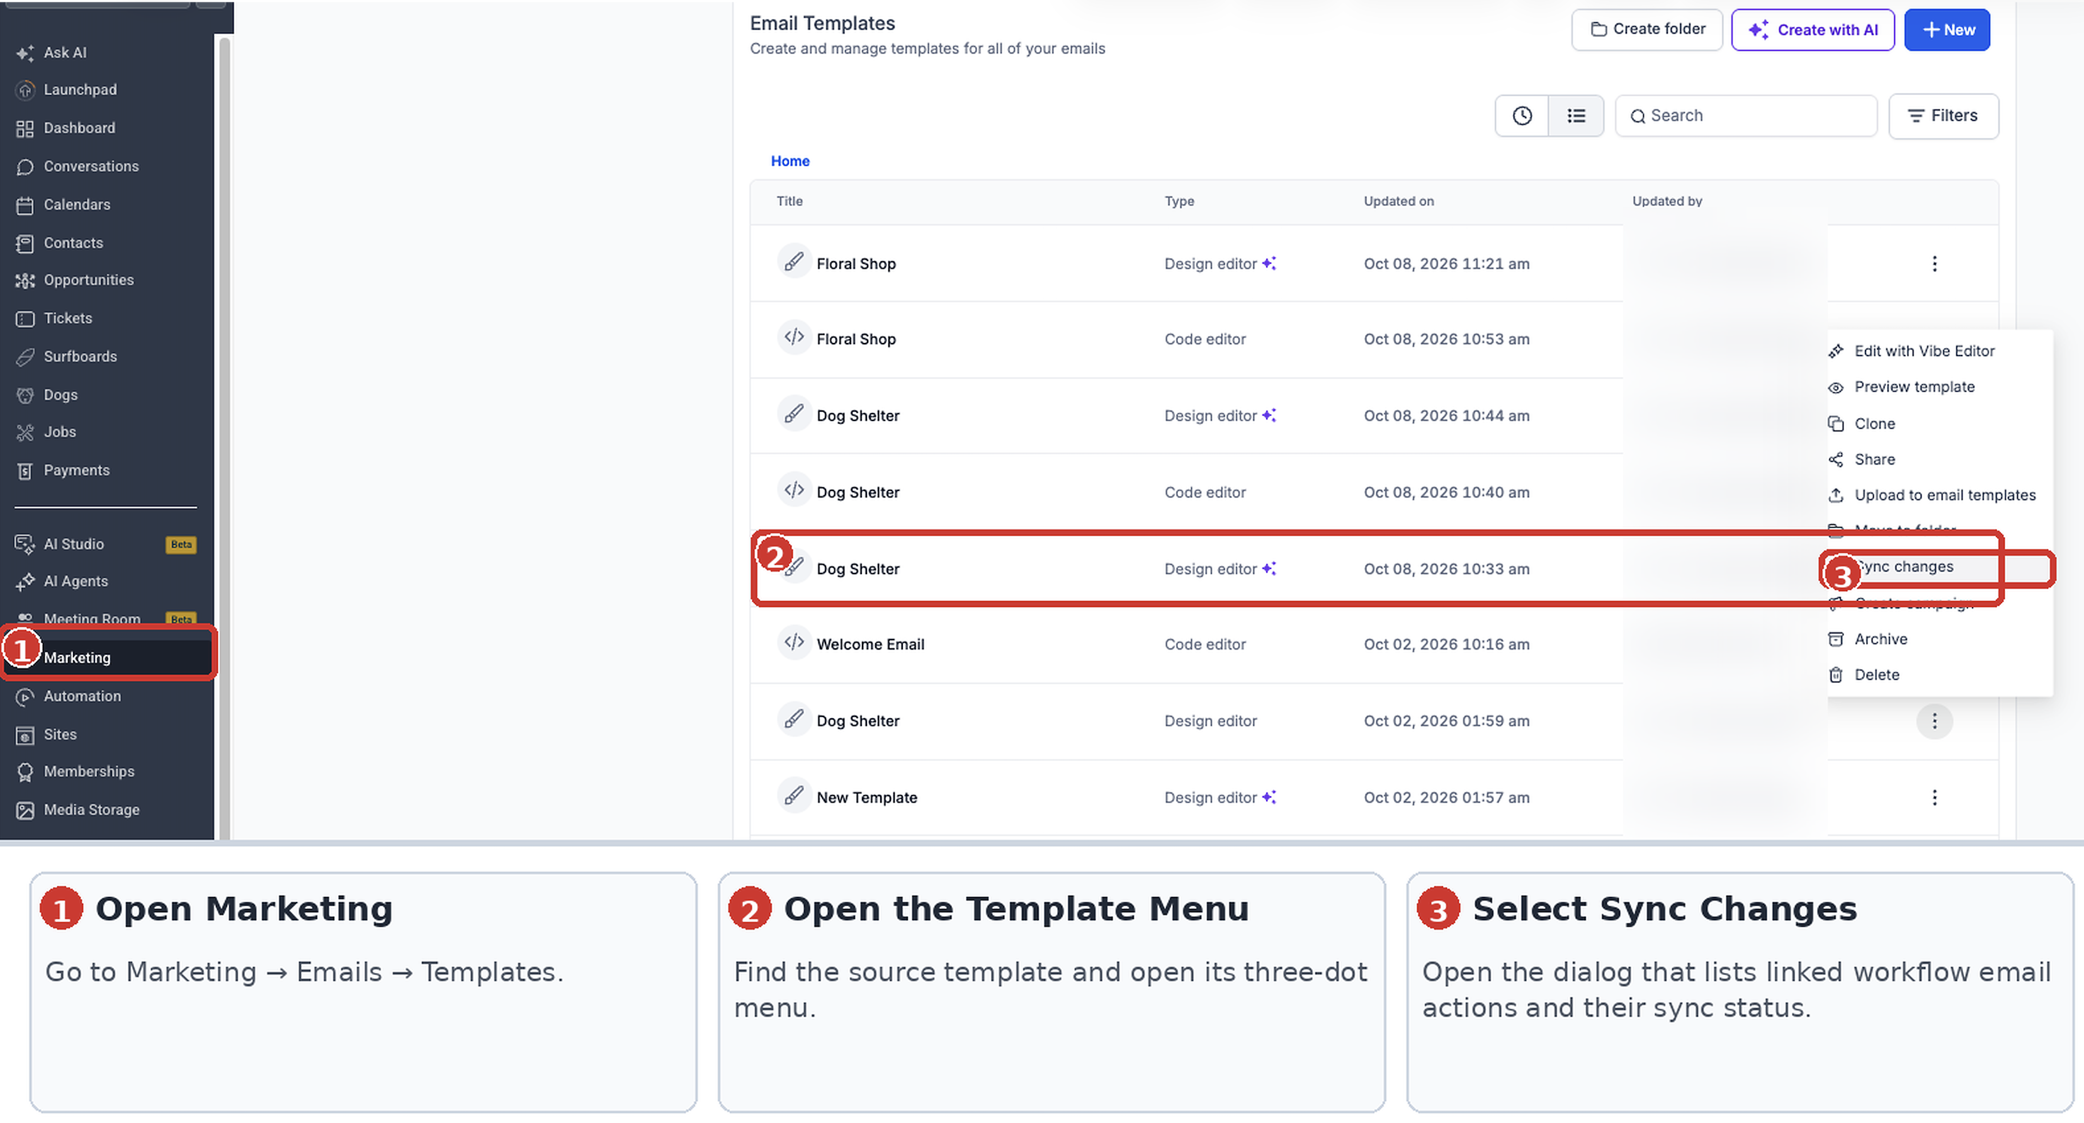Open three-dot menu for New Template row
This screenshot has height=1123, width=2084.
pos(1934,798)
